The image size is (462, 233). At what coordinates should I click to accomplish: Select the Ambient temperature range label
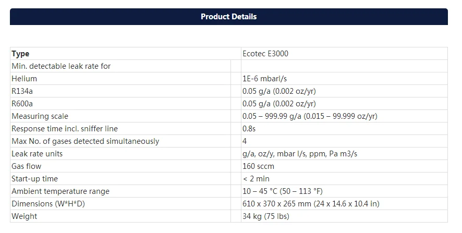coord(60,191)
